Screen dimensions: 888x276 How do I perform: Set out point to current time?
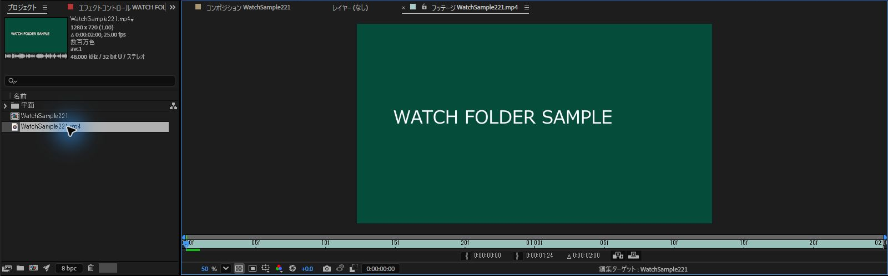click(x=518, y=255)
